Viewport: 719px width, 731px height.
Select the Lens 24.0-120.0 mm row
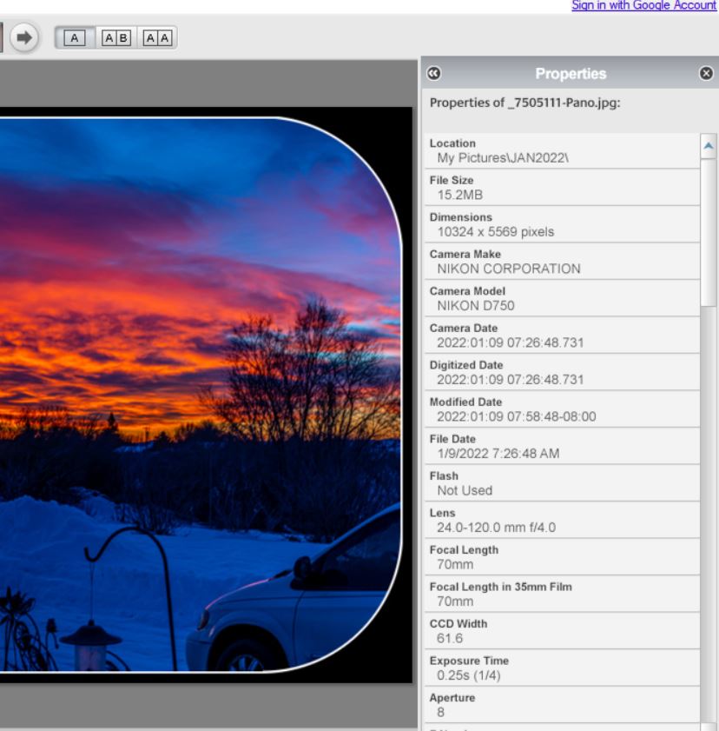click(563, 521)
